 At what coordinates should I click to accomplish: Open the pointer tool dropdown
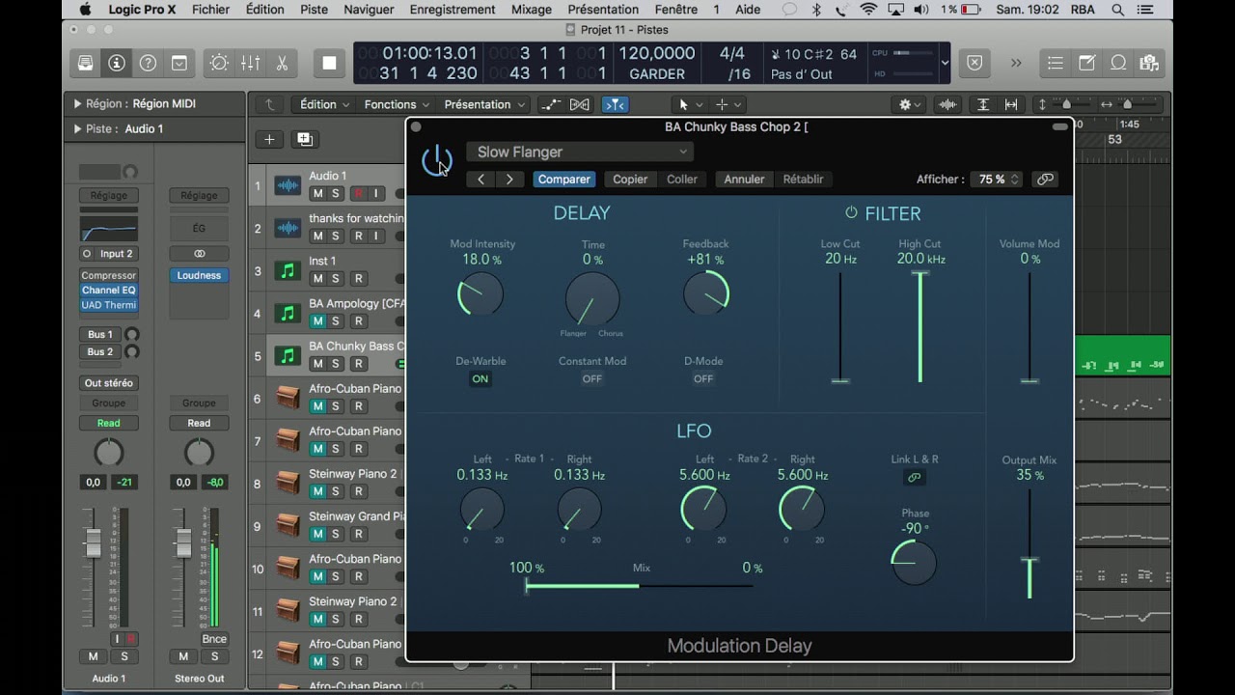click(x=690, y=104)
